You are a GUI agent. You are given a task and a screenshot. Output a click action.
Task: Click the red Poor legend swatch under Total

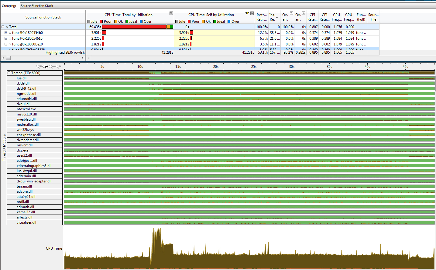(101, 22)
